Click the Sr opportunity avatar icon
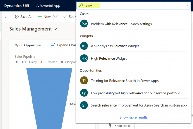The width and height of the screenshot is (193, 129). [x=84, y=105]
